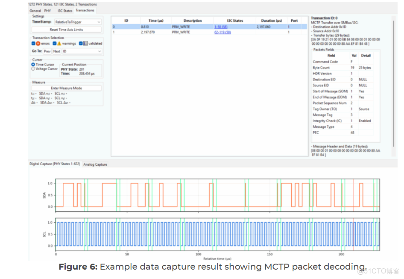This screenshot has width=404, height=279.
Task: Switch to the Analog Capture tab
Action: [x=95, y=164]
